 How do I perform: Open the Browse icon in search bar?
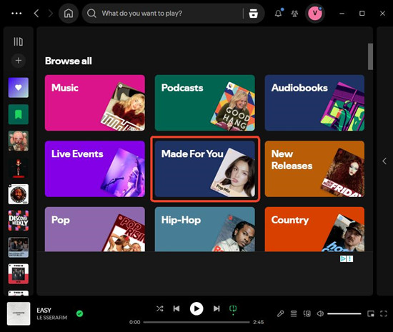(x=253, y=14)
